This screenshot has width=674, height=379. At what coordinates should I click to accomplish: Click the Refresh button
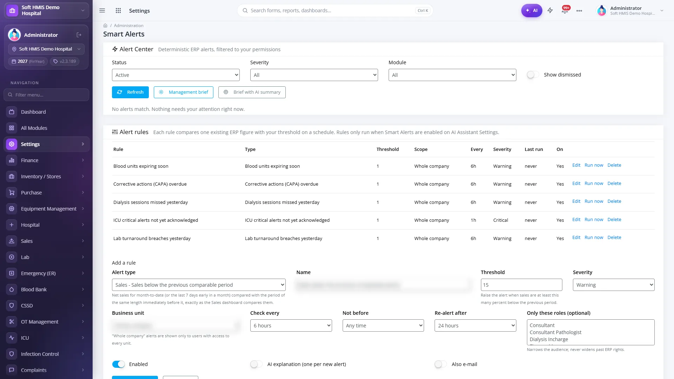click(130, 92)
